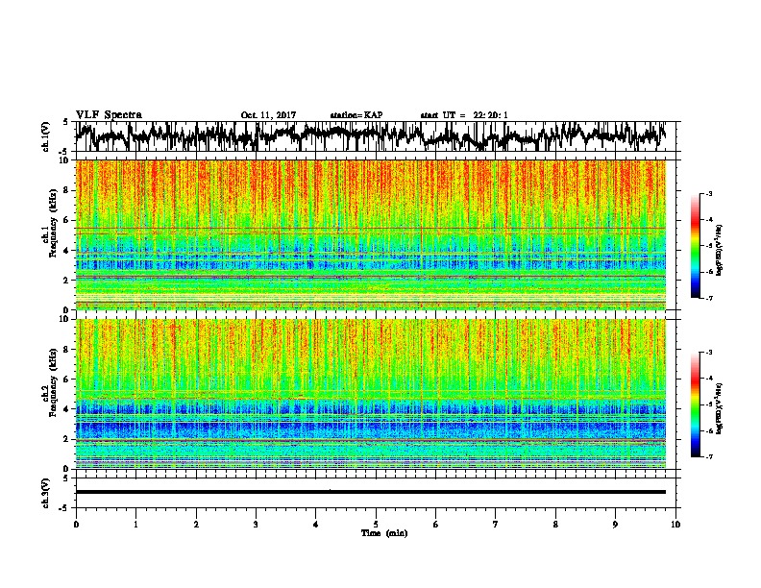Click the '-7' label on ch.1 color bar
The height and width of the screenshot is (588, 761).
pyautogui.click(x=708, y=299)
